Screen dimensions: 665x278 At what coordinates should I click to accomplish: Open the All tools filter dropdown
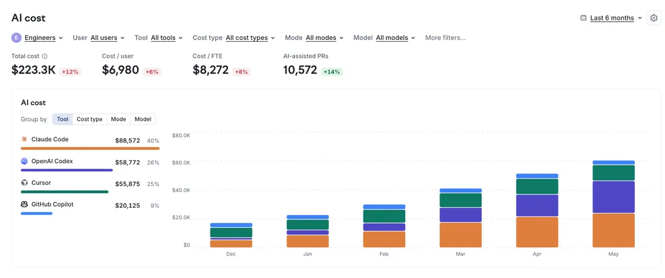click(x=167, y=37)
